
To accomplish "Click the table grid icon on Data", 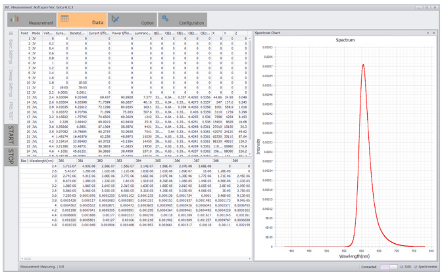I will pyautogui.click(x=64, y=18).
